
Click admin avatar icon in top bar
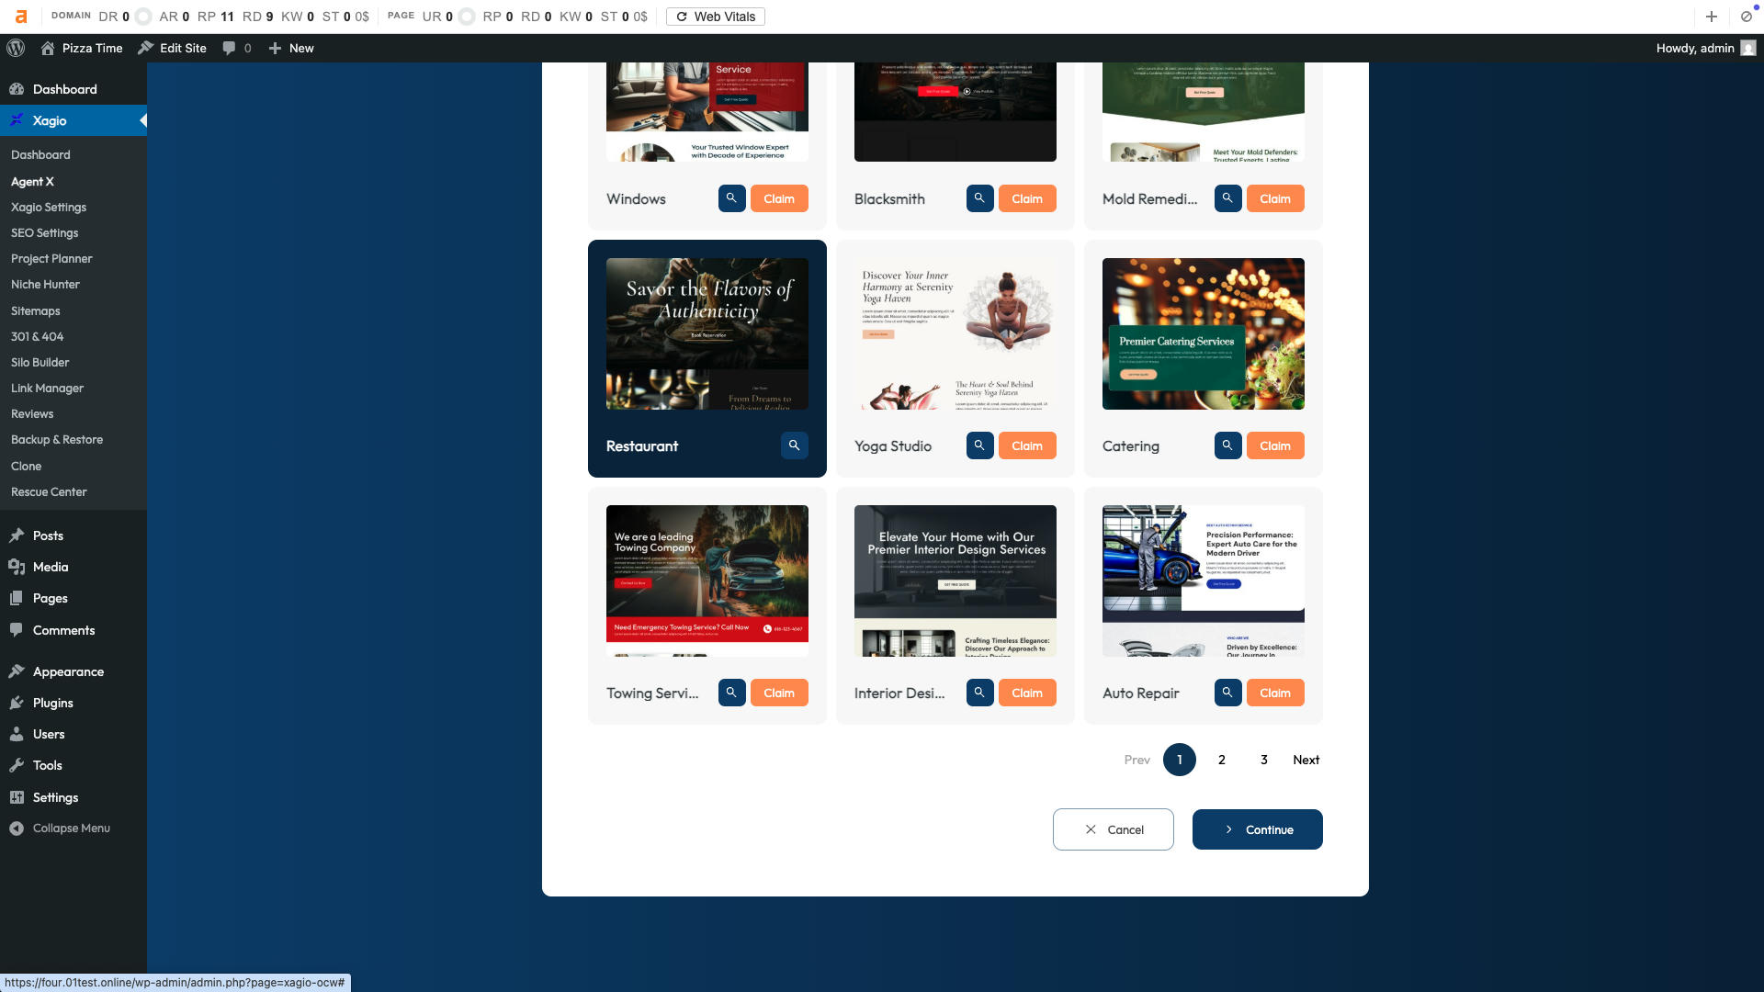[1748, 48]
